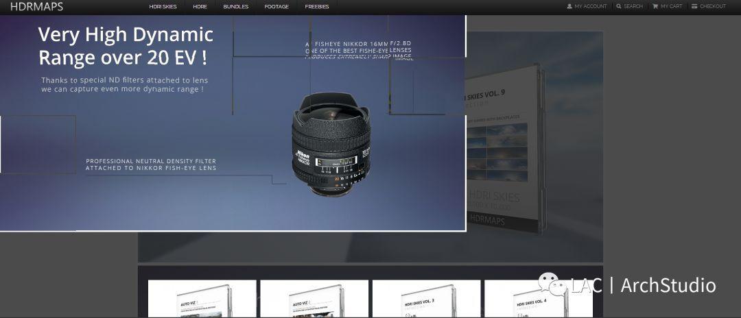The width and height of the screenshot is (741, 318).
Task: Go to homepage via HDRMAPS logo
Action: (36, 7)
